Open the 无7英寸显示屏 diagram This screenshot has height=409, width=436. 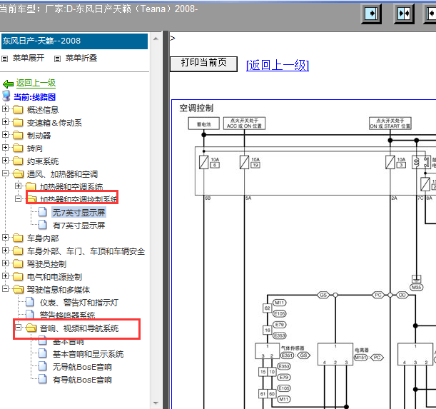point(78,212)
